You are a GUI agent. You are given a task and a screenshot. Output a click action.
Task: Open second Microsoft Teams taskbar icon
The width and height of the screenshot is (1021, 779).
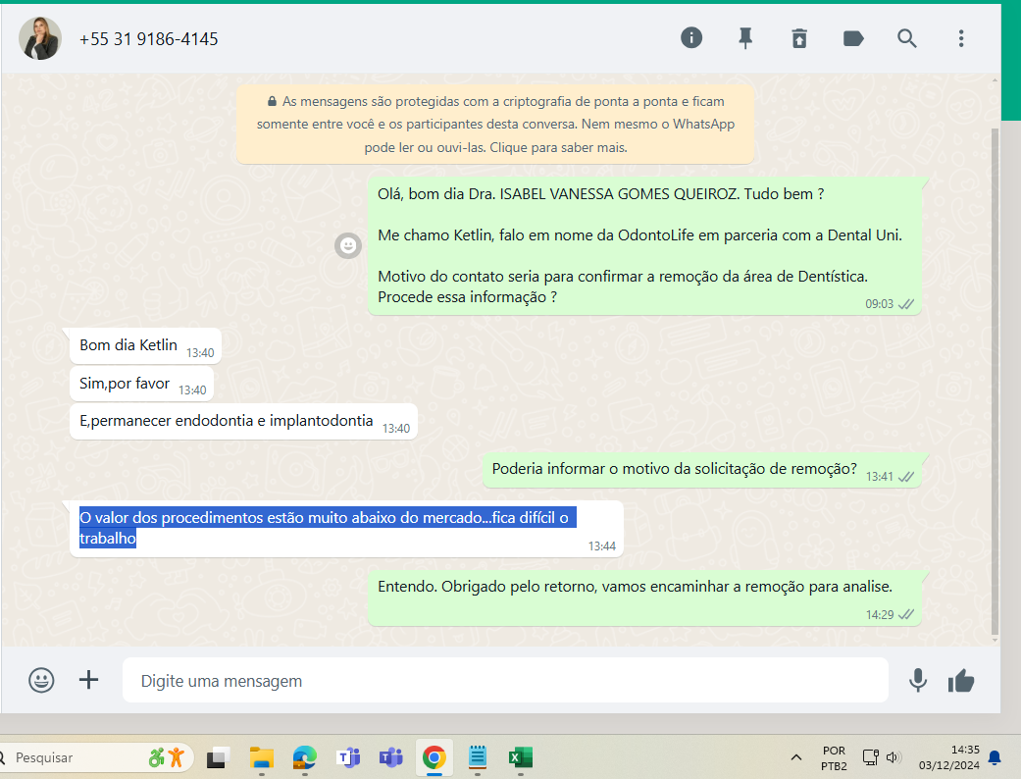point(390,757)
